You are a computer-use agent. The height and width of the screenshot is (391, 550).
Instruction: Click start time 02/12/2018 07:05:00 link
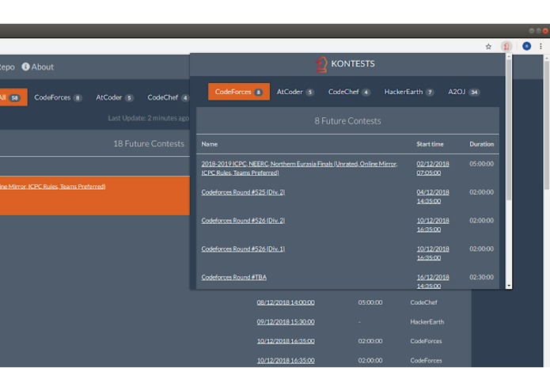[433, 168]
